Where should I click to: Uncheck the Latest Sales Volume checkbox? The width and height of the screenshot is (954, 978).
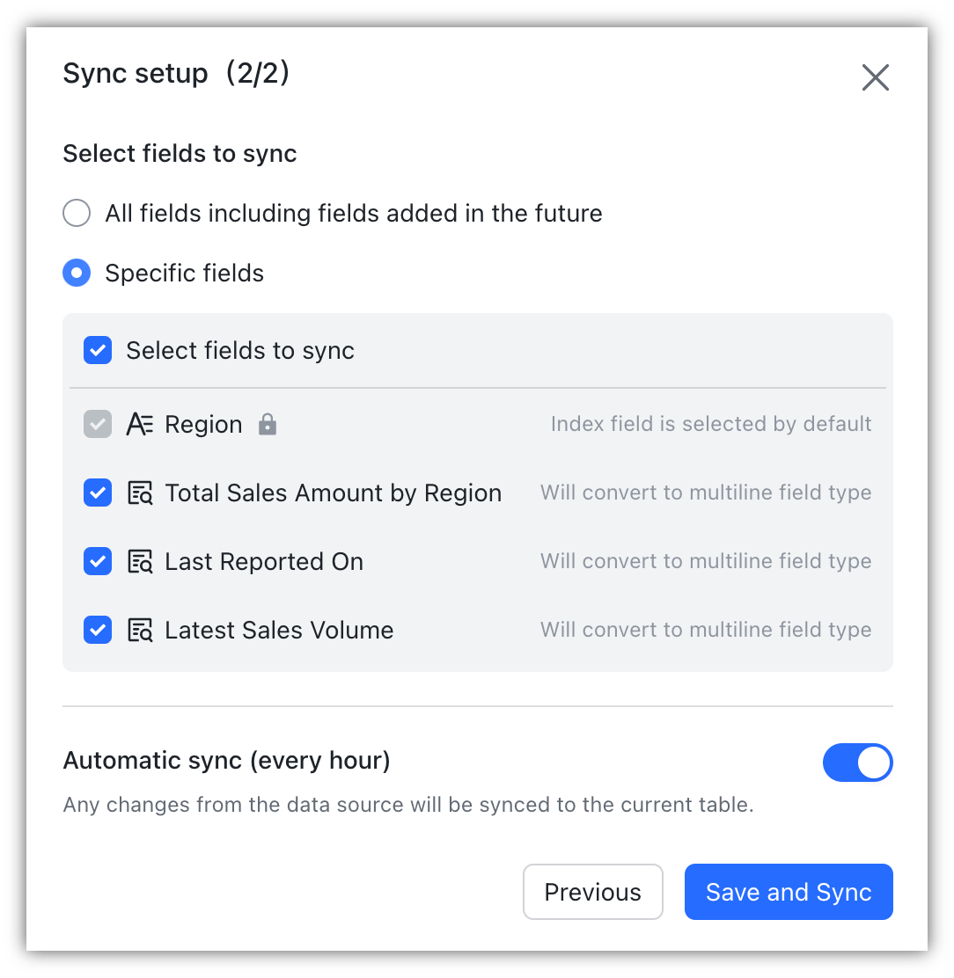pyautogui.click(x=98, y=631)
